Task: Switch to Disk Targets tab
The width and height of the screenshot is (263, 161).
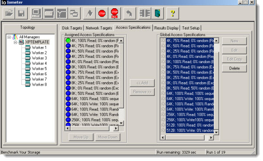Action: pyautogui.click(x=72, y=28)
